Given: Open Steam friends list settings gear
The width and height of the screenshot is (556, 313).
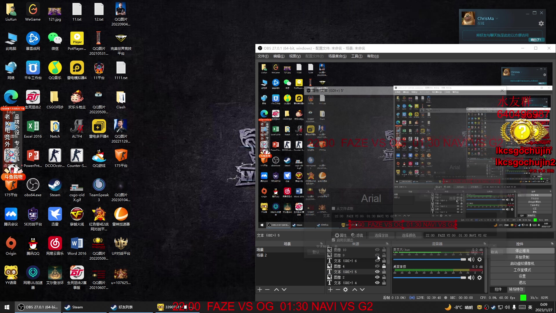Looking at the screenshot, I should 541,23.
